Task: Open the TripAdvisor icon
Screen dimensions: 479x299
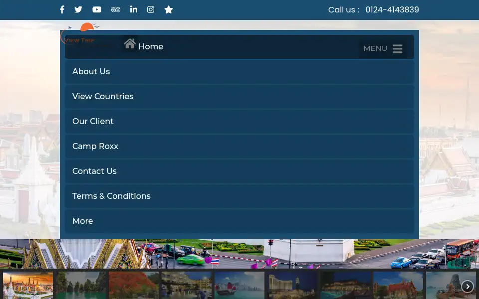Action: coord(115,10)
